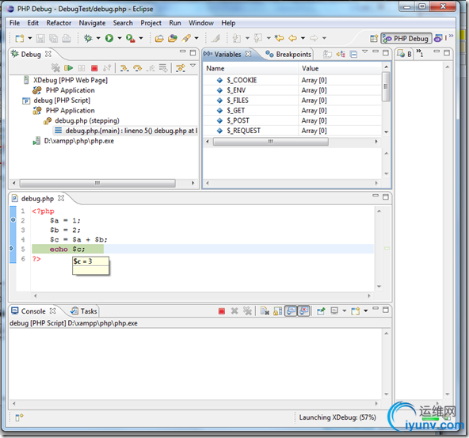This screenshot has width=469, height=438.
Task: Click the External Tools run icon
Action: point(131,38)
